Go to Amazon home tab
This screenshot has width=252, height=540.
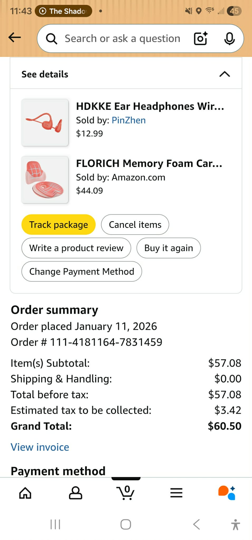click(x=25, y=493)
